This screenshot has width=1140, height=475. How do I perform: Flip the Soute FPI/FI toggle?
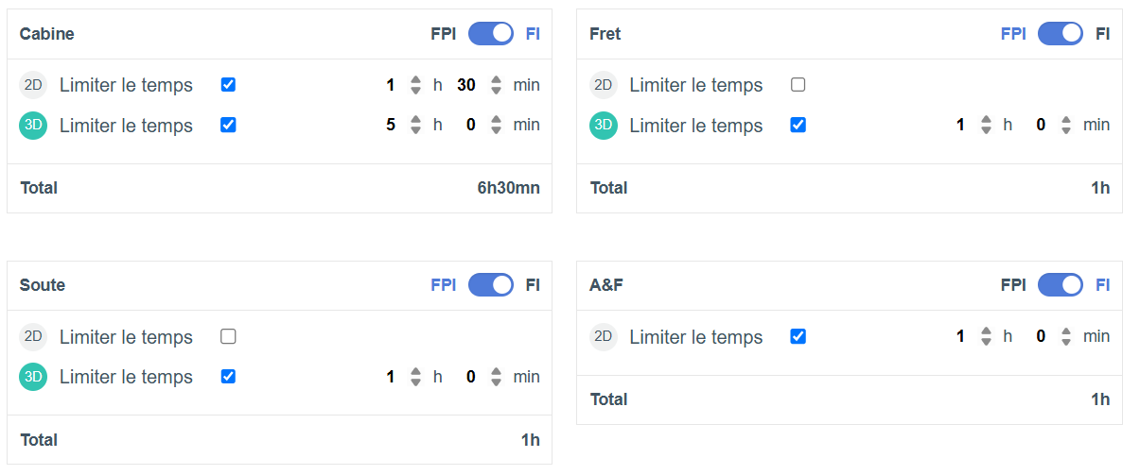[491, 285]
